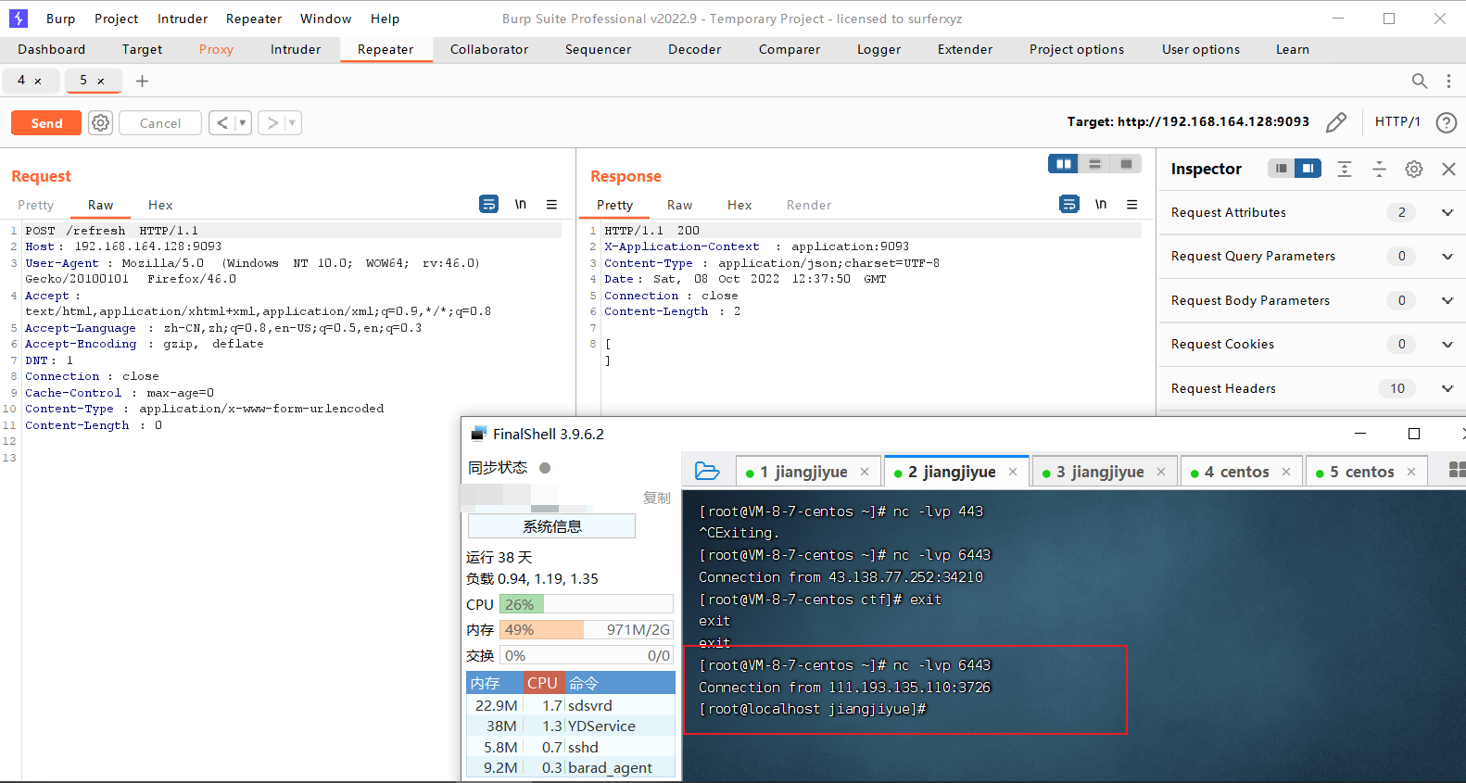Open history back dropdown arrow
Screen dimensions: 1466x783
tap(243, 123)
